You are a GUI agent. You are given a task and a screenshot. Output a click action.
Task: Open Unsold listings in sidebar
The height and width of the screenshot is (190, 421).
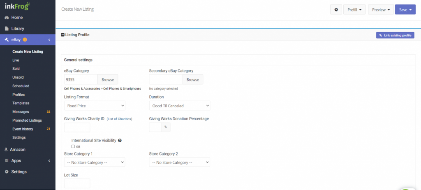pyautogui.click(x=18, y=77)
